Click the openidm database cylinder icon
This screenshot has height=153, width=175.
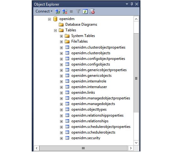55,19
